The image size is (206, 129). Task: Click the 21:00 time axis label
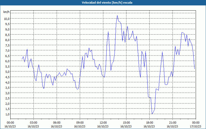(x=173, y=125)
